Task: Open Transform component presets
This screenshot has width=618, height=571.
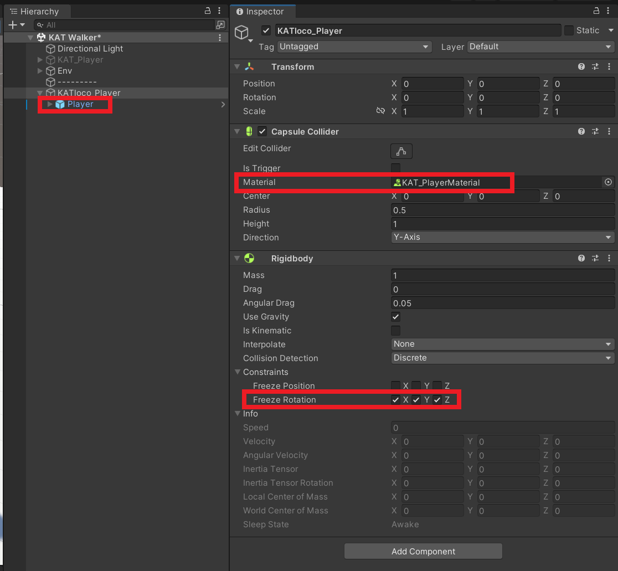Action: tap(595, 66)
